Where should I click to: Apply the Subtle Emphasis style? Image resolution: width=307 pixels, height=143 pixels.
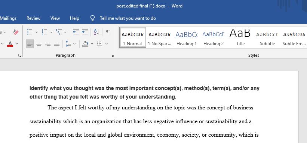(294, 37)
